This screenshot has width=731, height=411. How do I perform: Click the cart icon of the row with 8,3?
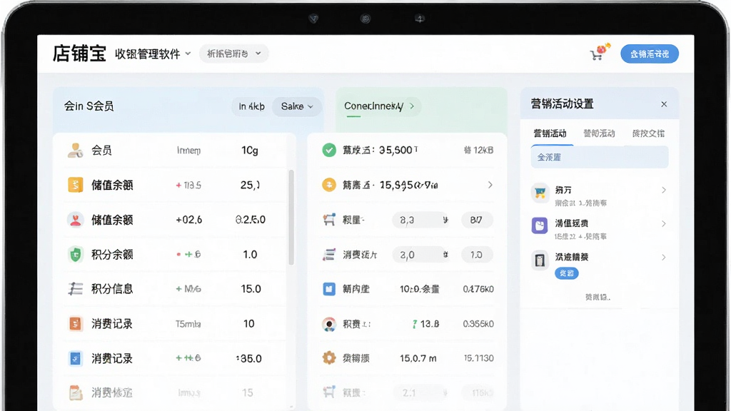(329, 220)
